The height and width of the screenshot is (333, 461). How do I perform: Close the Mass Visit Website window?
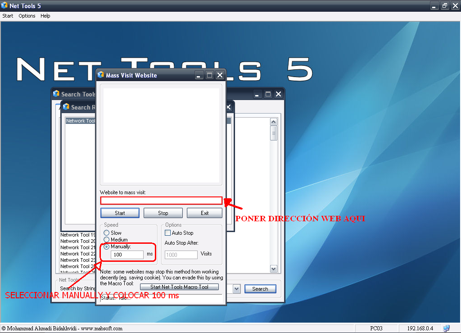[x=220, y=75]
